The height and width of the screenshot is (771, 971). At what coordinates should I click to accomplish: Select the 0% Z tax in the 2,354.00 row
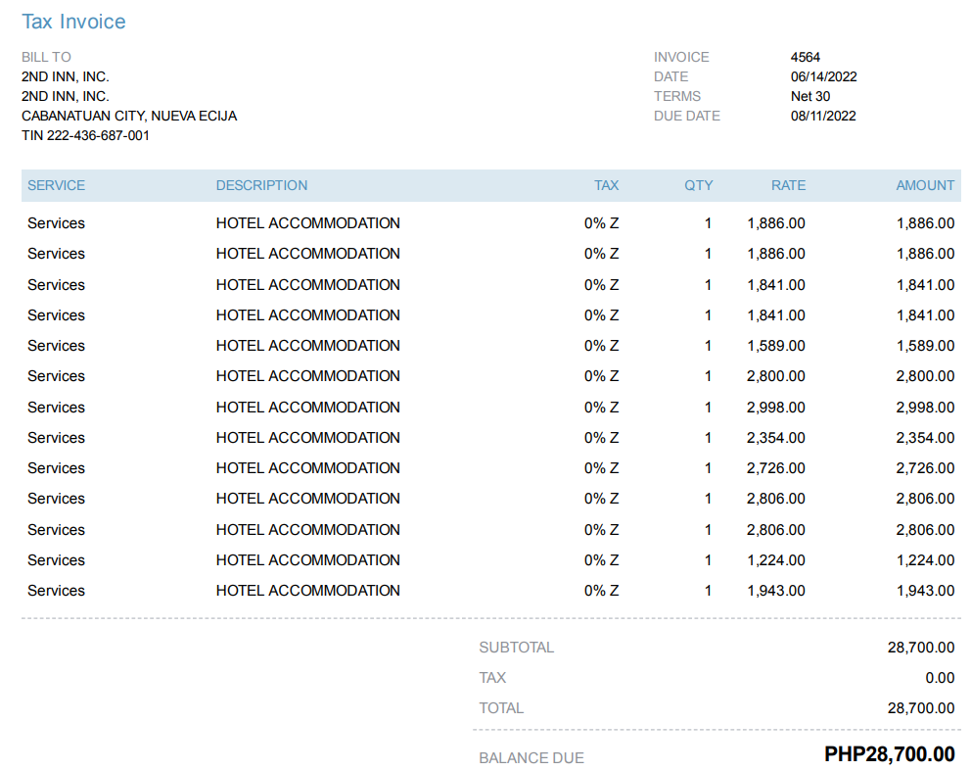[x=601, y=438]
